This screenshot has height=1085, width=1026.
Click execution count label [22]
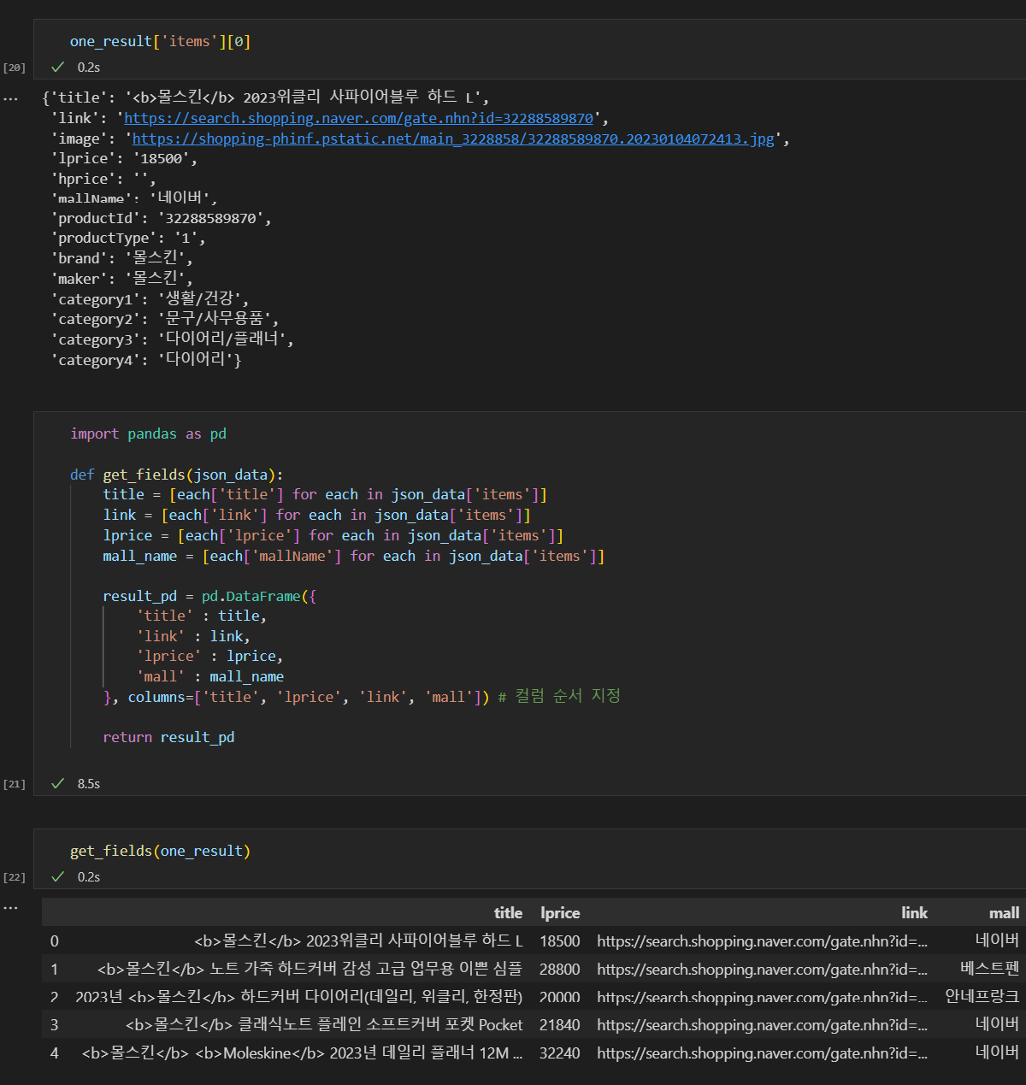click(15, 877)
